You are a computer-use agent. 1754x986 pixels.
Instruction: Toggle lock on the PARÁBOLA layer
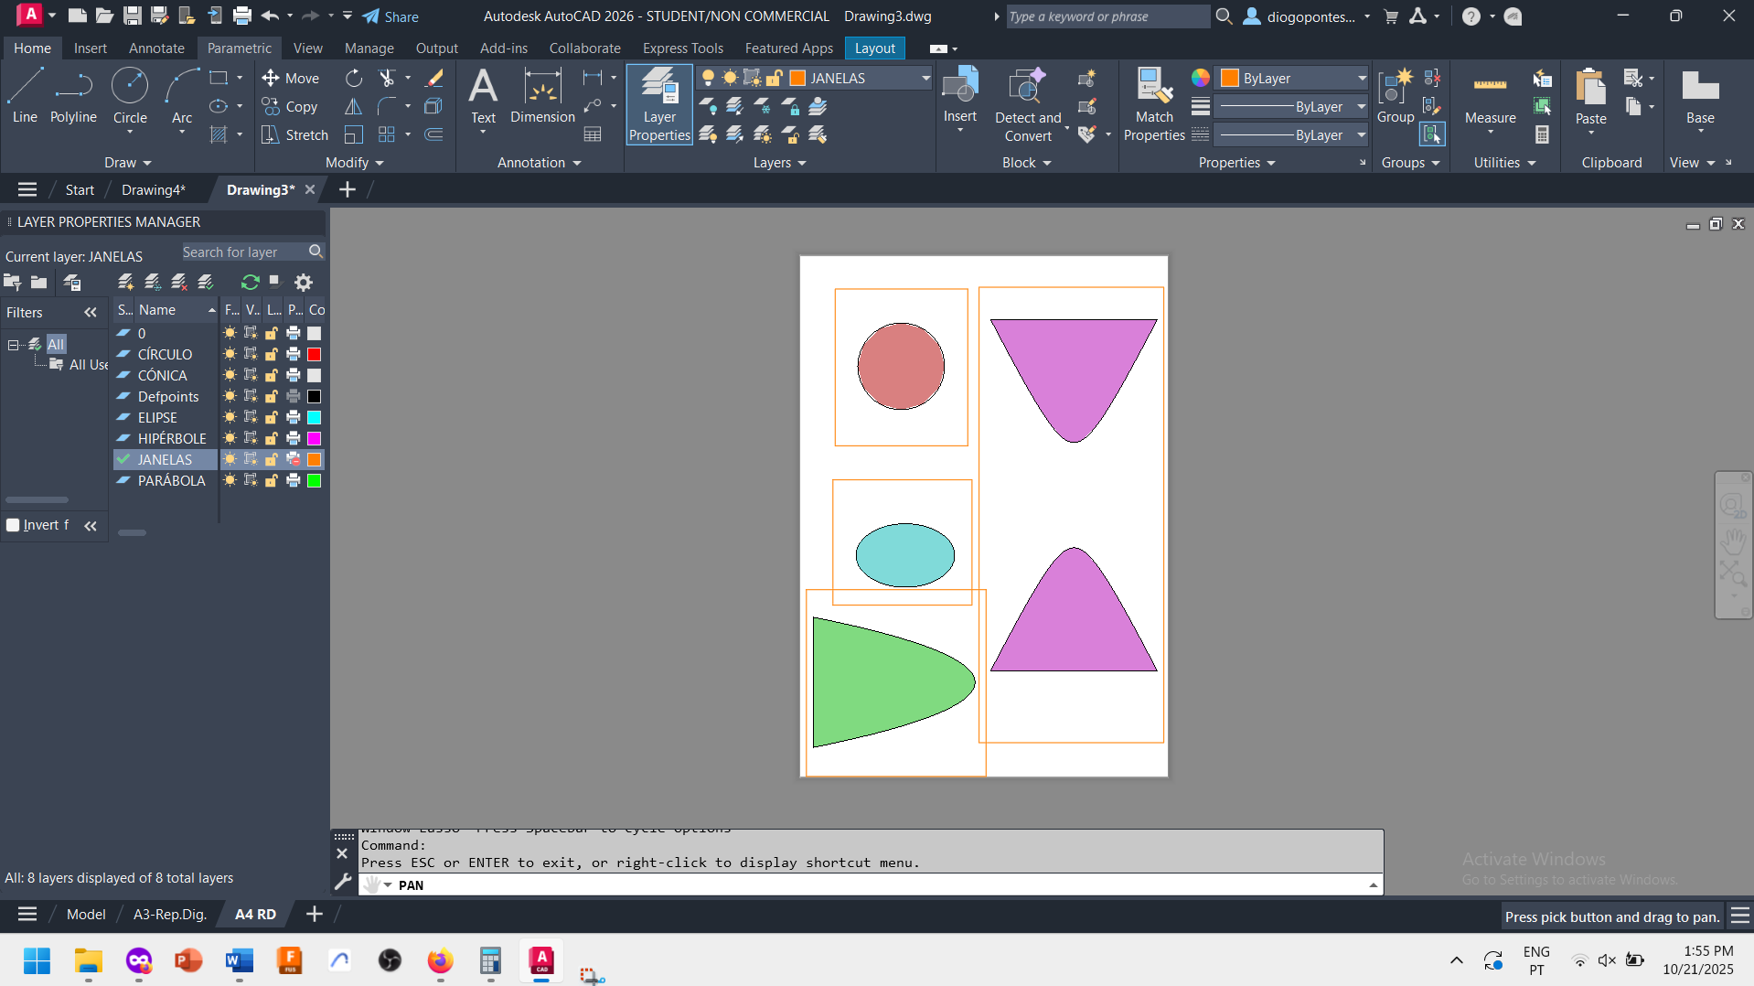coord(272,480)
